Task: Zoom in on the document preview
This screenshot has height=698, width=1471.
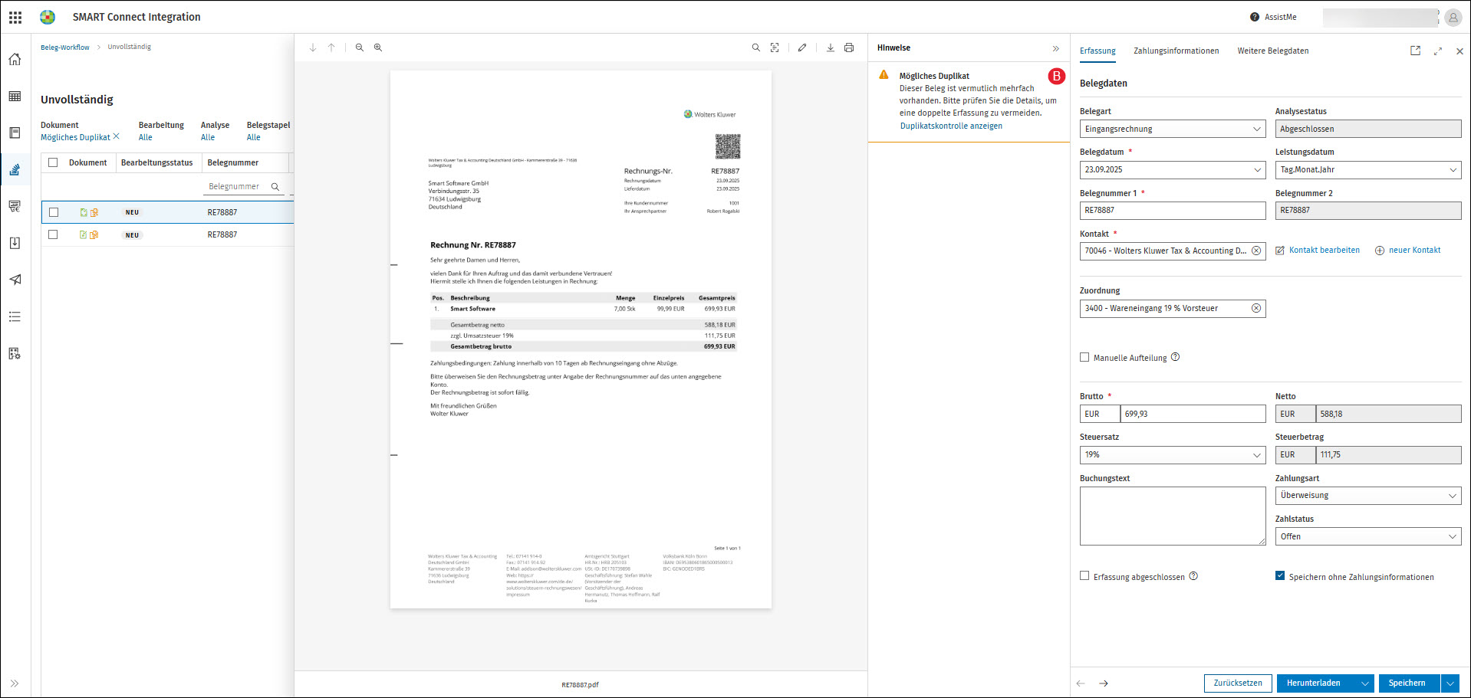Action: 378,48
